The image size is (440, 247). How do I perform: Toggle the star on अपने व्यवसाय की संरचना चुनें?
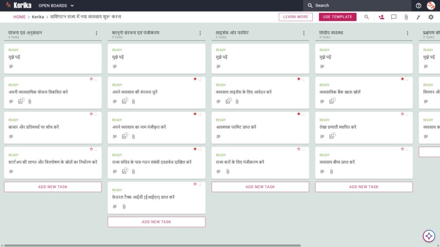[x=195, y=79]
